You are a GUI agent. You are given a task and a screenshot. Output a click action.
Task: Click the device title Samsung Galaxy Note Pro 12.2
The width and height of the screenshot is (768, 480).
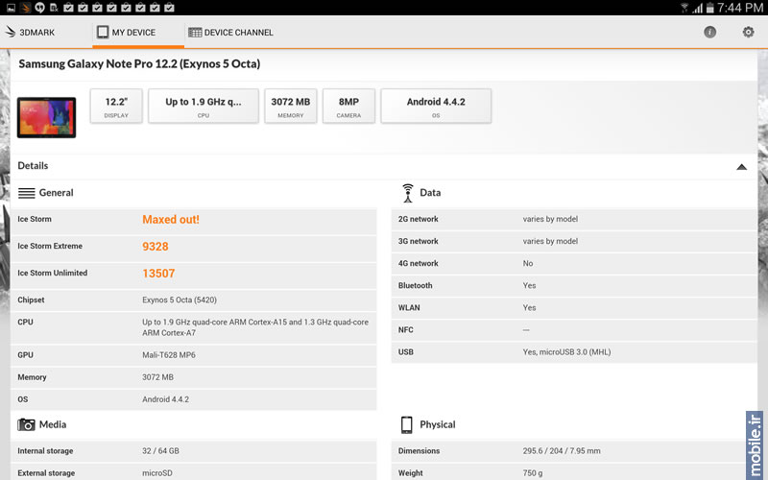point(139,63)
